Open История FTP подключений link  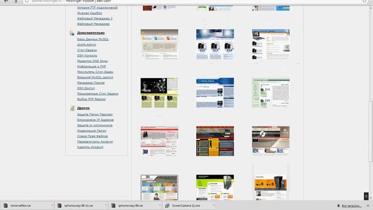click(x=97, y=8)
